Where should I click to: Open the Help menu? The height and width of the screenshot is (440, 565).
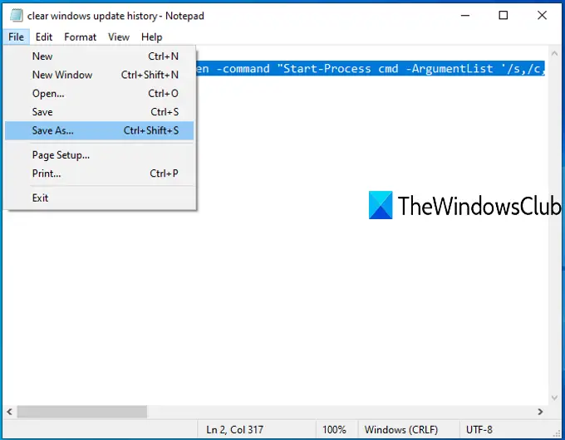(152, 37)
